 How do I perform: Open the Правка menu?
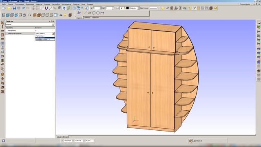tap(10, 4)
